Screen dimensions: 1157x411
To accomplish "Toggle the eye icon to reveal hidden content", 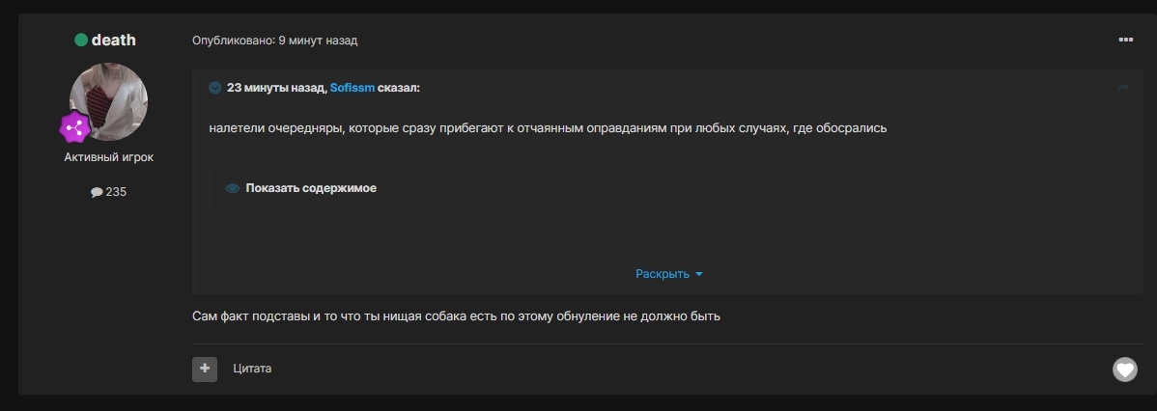I will point(233,189).
